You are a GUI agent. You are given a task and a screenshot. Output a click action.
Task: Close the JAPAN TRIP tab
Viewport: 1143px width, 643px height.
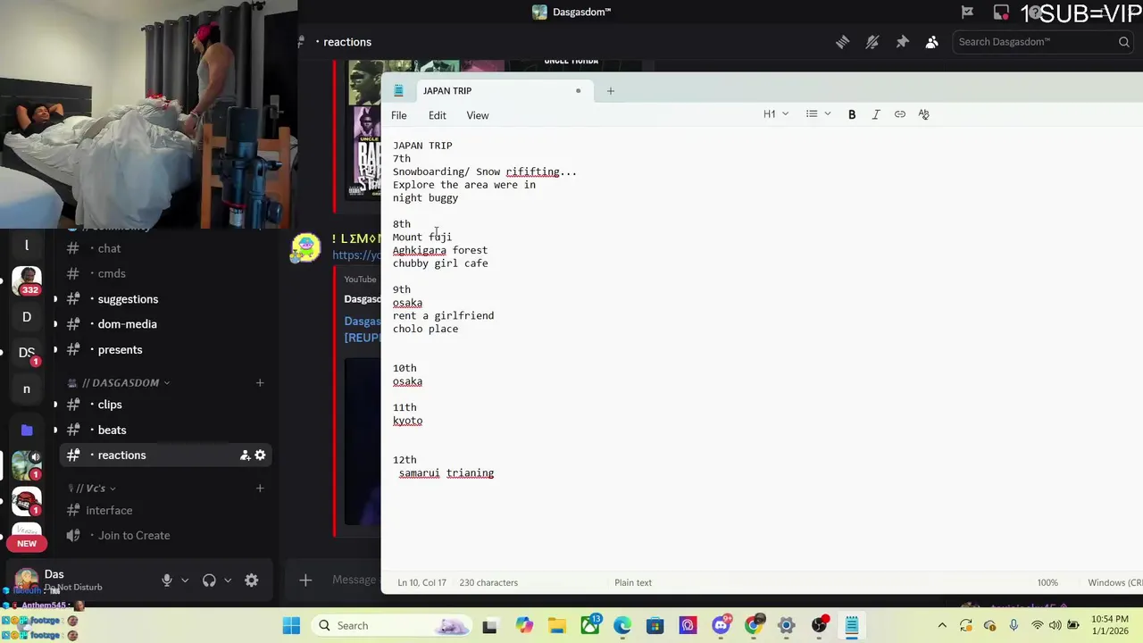point(579,90)
